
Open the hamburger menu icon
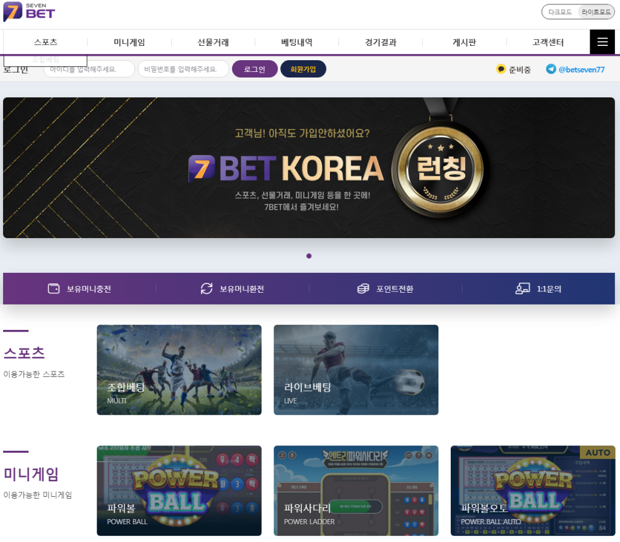pyautogui.click(x=602, y=42)
